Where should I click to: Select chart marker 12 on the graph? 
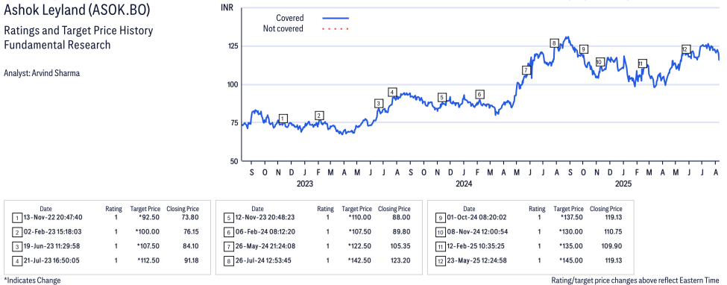686,49
